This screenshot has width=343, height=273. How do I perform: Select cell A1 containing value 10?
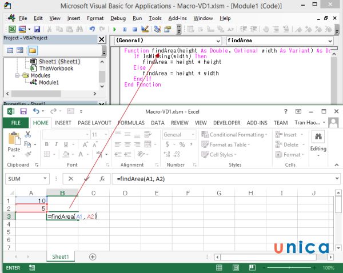point(31,201)
